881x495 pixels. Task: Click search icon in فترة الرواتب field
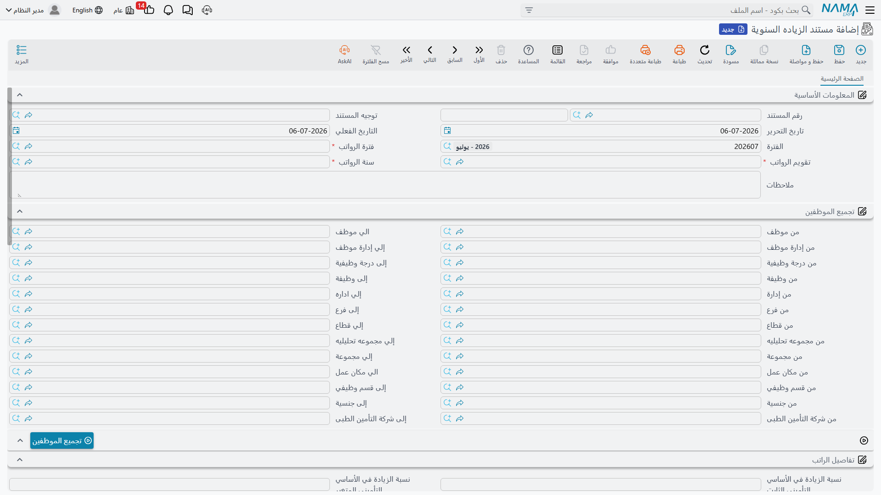pyautogui.click(x=16, y=146)
